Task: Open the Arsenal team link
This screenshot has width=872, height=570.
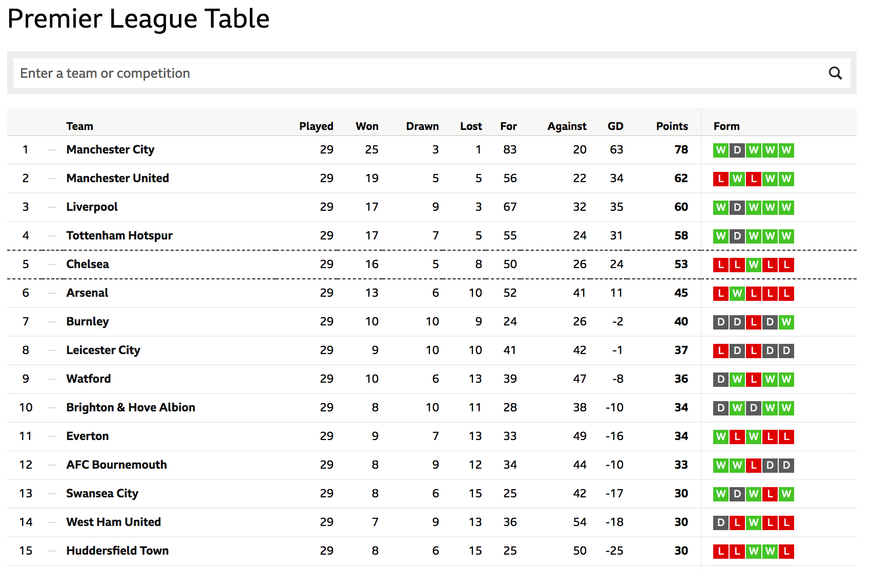Action: tap(87, 293)
